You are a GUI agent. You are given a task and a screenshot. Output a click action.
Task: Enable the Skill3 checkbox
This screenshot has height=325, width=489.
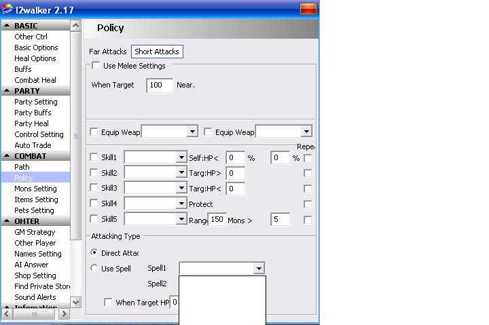pyautogui.click(x=94, y=187)
